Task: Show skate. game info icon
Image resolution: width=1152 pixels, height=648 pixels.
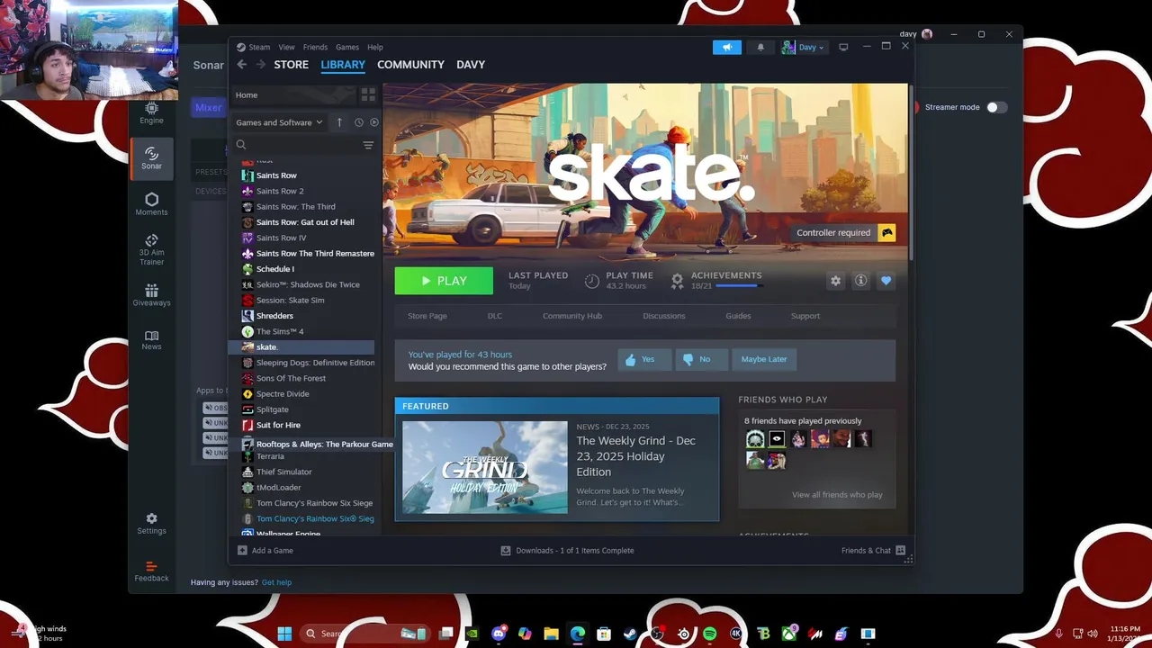Action: 860,281
